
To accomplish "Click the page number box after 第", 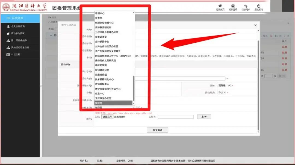I will coord(269,76).
